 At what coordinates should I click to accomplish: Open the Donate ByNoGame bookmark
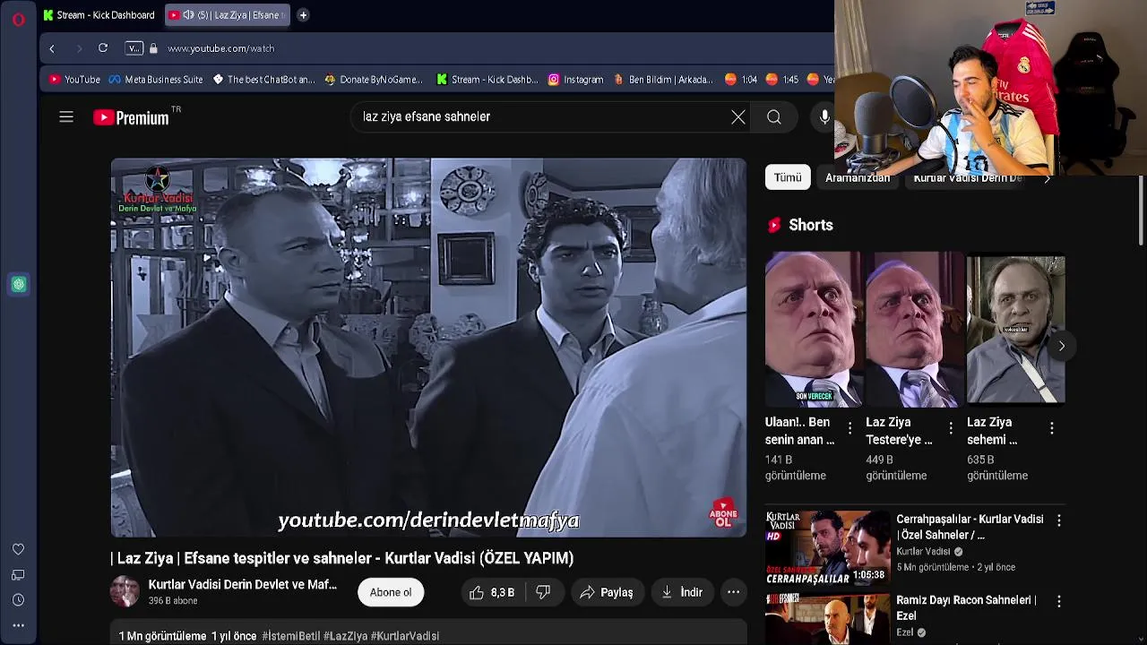(373, 79)
